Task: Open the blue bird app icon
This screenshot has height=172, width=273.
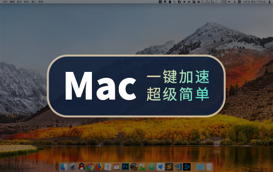Action: [x=160, y=167]
